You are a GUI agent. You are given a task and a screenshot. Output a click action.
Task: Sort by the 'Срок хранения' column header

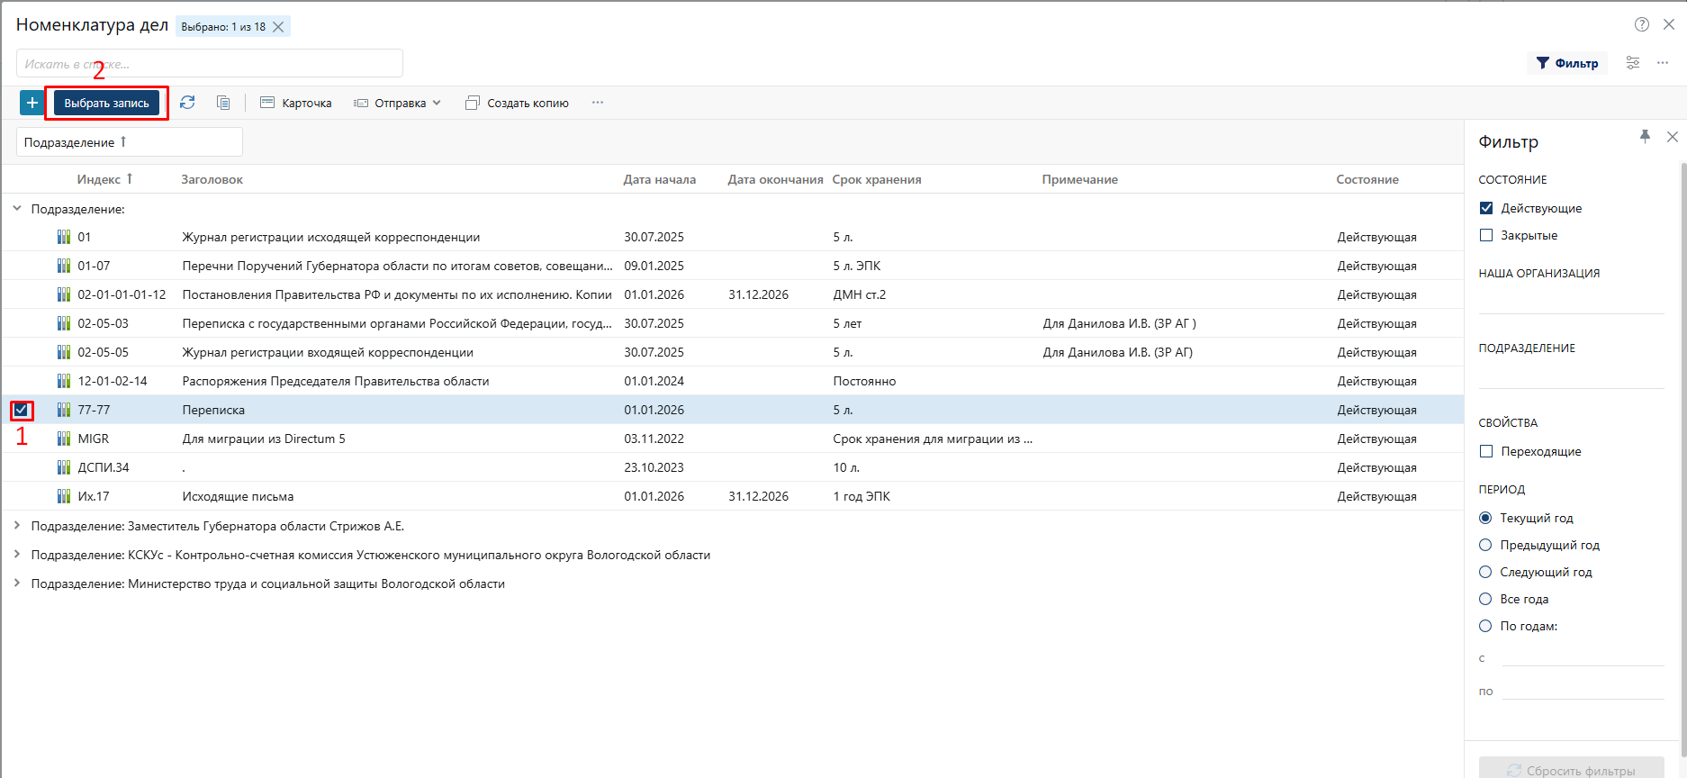point(876,179)
